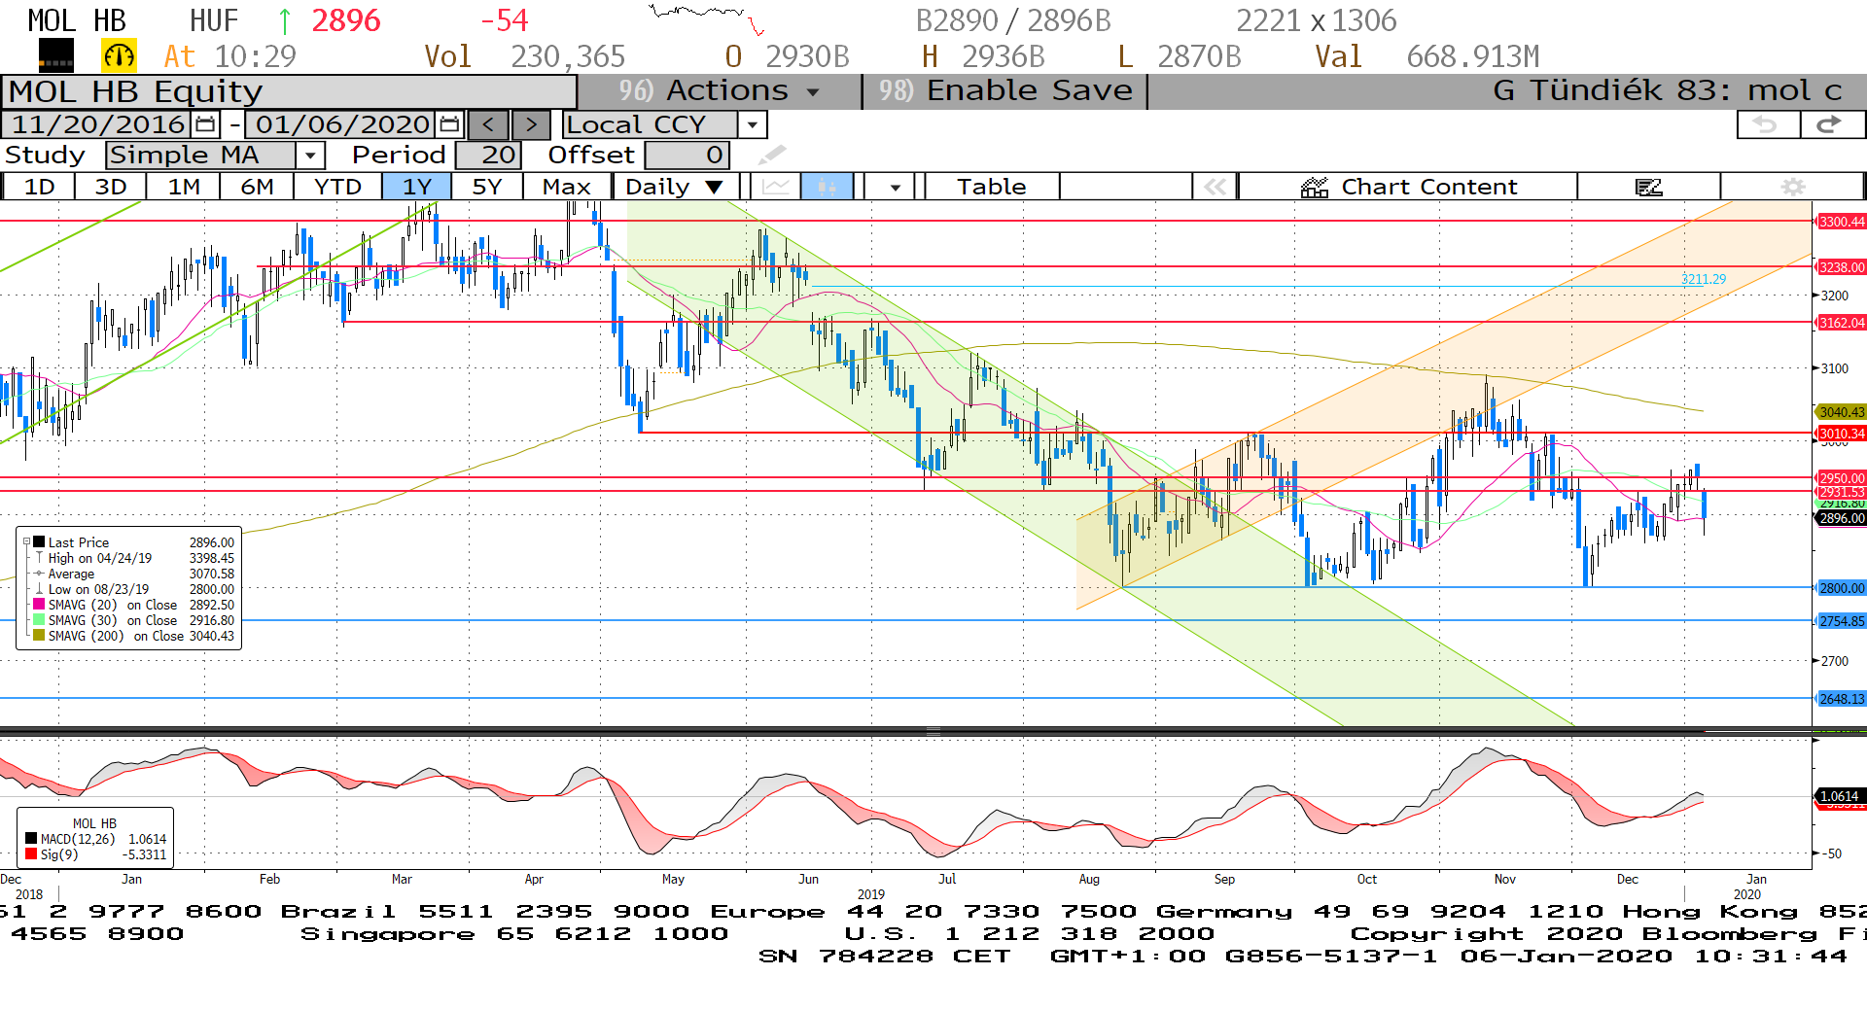Select the YTD time range
The width and height of the screenshot is (1867, 1010).
click(x=337, y=187)
